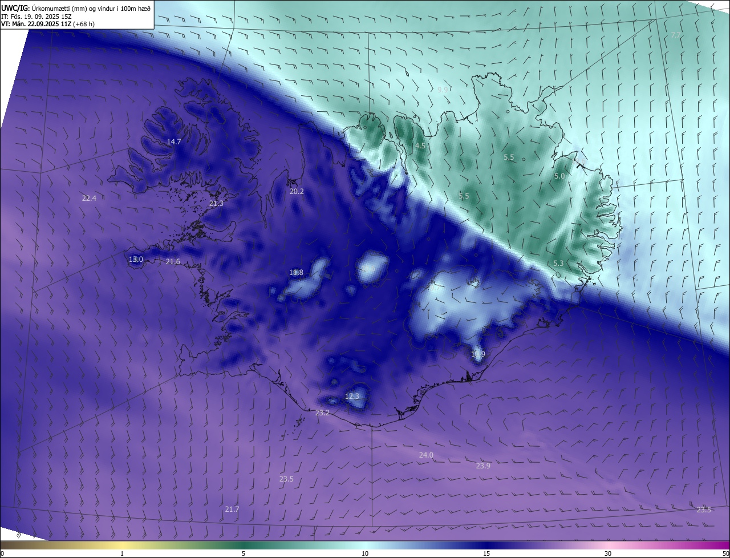
Task: Click the 9.9 value on the map
Action: pyautogui.click(x=443, y=90)
